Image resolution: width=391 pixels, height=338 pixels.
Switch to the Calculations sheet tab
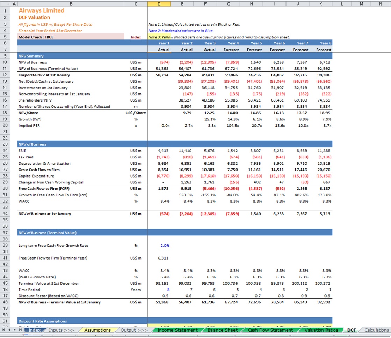(x=376, y=330)
